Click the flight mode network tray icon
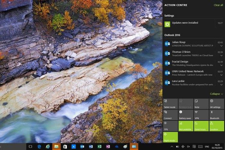The height and width of the screenshot is (150, 225). tap(183, 146)
